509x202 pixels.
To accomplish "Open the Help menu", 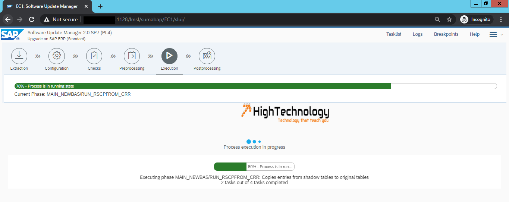I will tap(475, 34).
